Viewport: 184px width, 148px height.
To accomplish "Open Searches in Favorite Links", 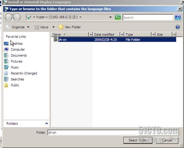I will tap(17, 79).
